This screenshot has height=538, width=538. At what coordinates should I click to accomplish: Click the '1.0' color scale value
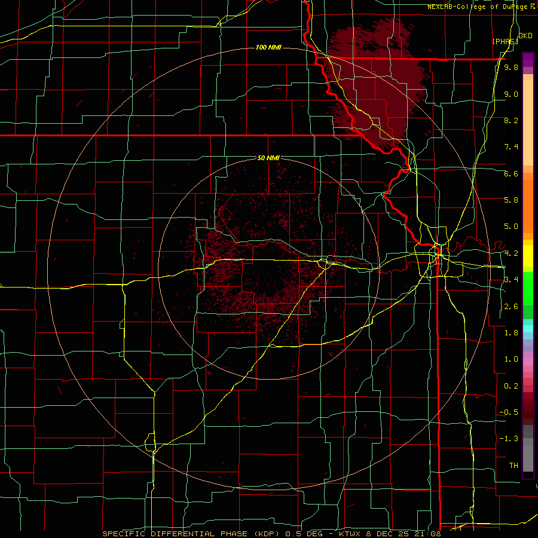coord(511,359)
